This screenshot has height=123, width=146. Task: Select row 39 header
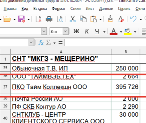(5, 106)
